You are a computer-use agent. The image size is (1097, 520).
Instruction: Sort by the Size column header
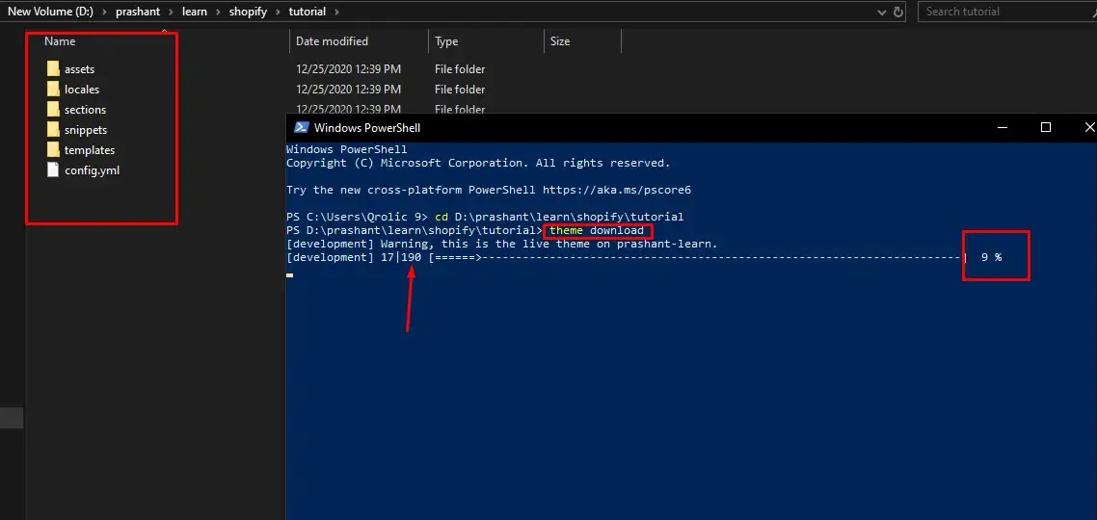(x=560, y=41)
